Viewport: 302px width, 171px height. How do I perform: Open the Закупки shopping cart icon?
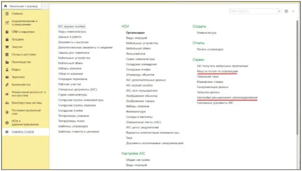7,47
